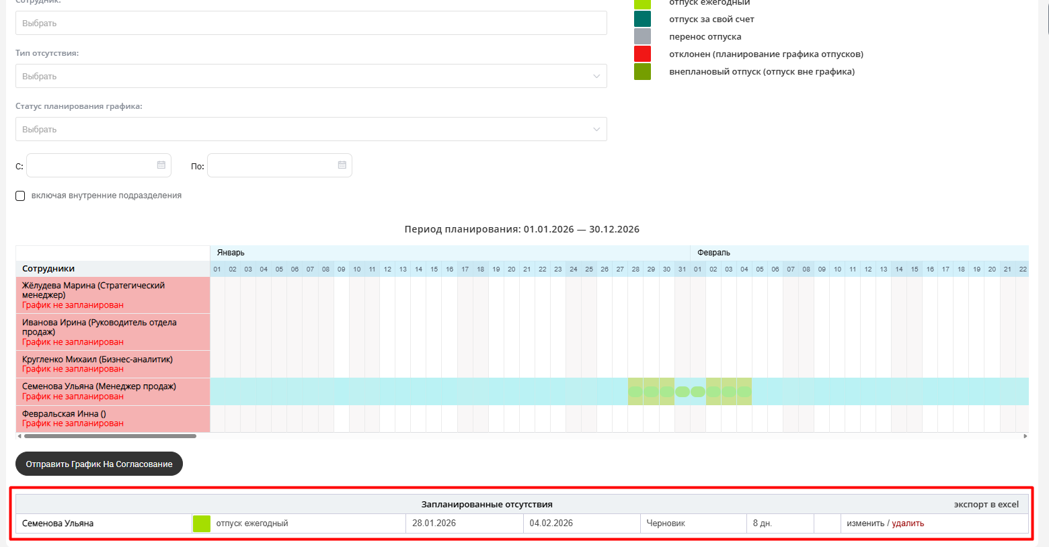
Task: Open calendar picker in the 'С' date field
Action: [x=161, y=165]
